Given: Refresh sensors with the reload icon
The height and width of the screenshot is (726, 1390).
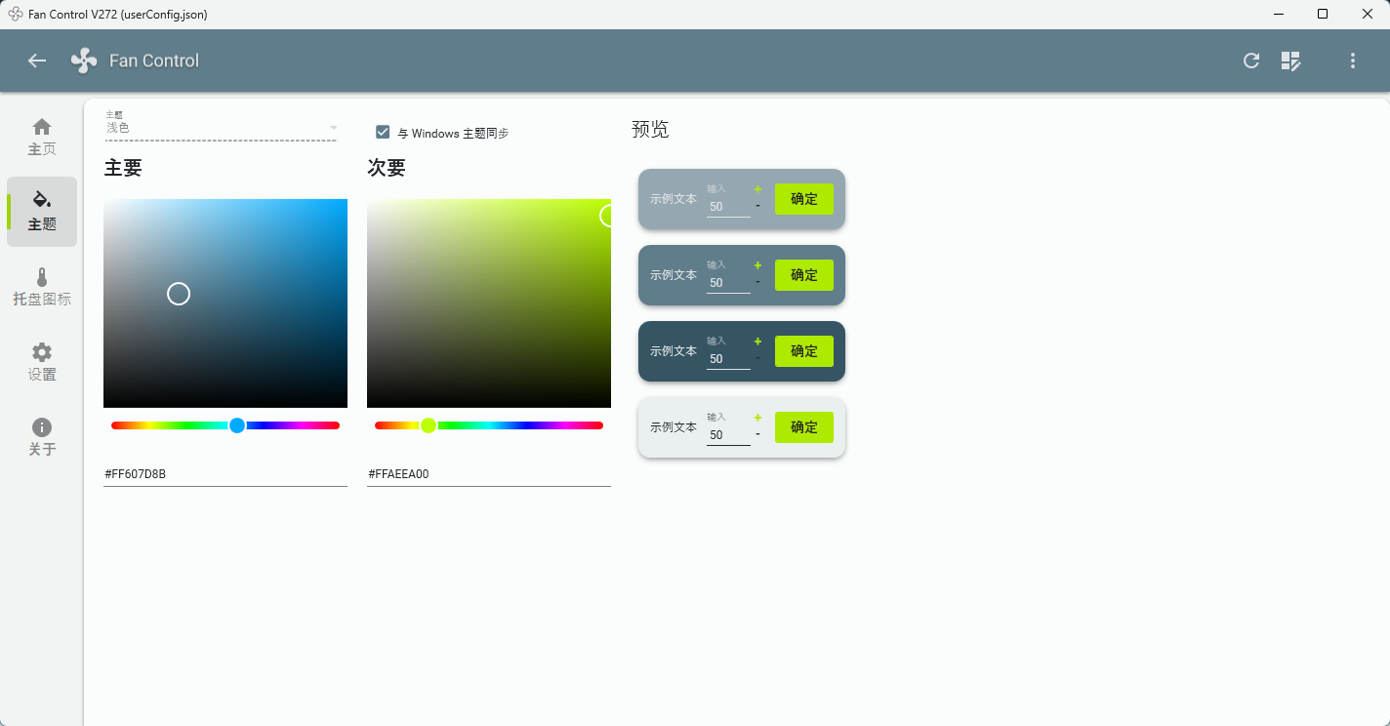Looking at the screenshot, I should [x=1251, y=60].
